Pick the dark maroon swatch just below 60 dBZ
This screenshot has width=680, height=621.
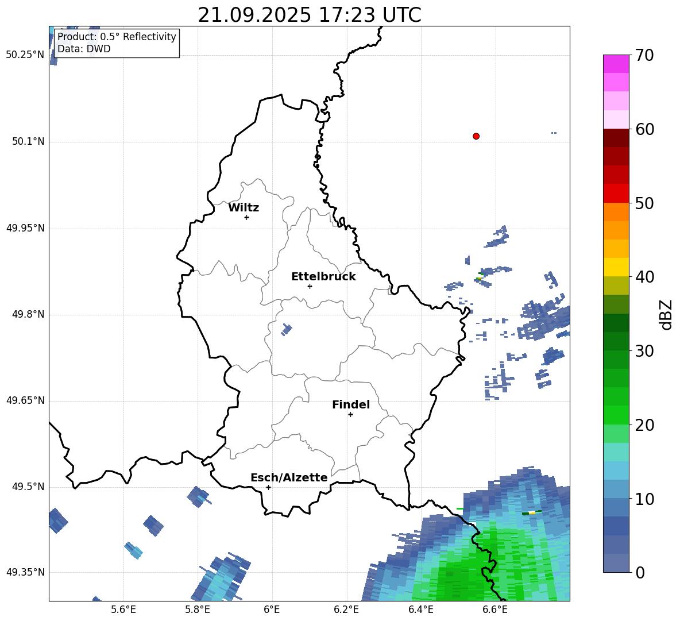coord(616,138)
